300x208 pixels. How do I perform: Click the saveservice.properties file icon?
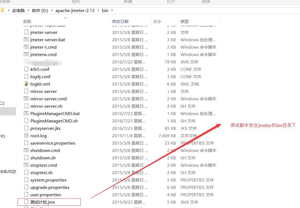[26, 143]
